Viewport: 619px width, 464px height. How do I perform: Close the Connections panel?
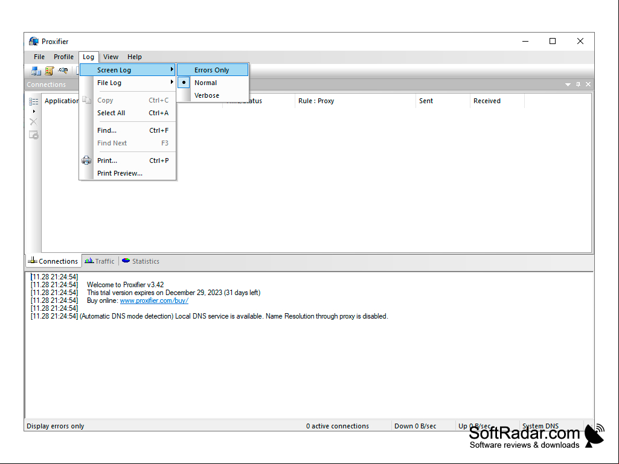tap(588, 84)
